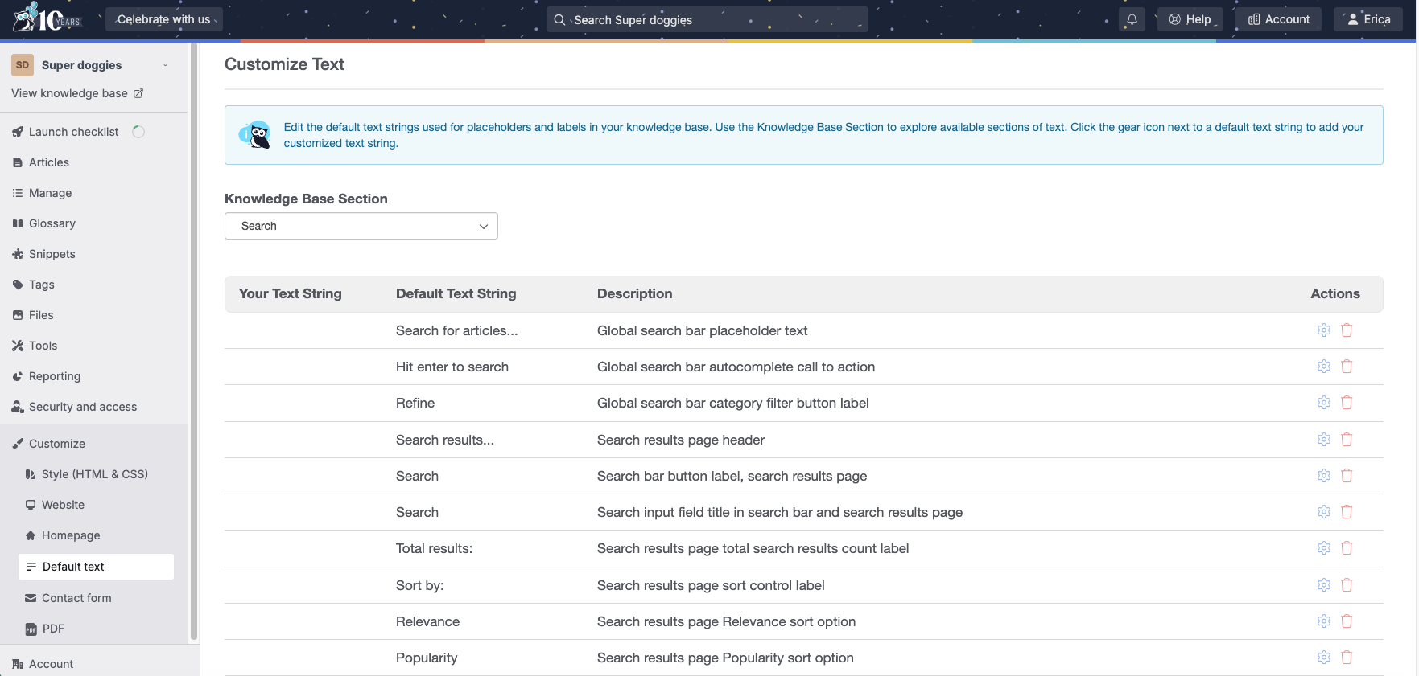Click the 'Default Text String' column header

[456, 293]
